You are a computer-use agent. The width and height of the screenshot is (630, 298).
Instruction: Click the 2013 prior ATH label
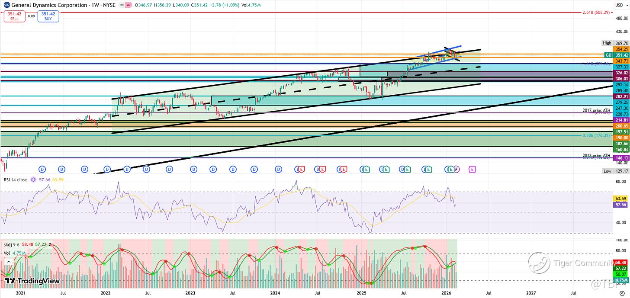(x=596, y=155)
